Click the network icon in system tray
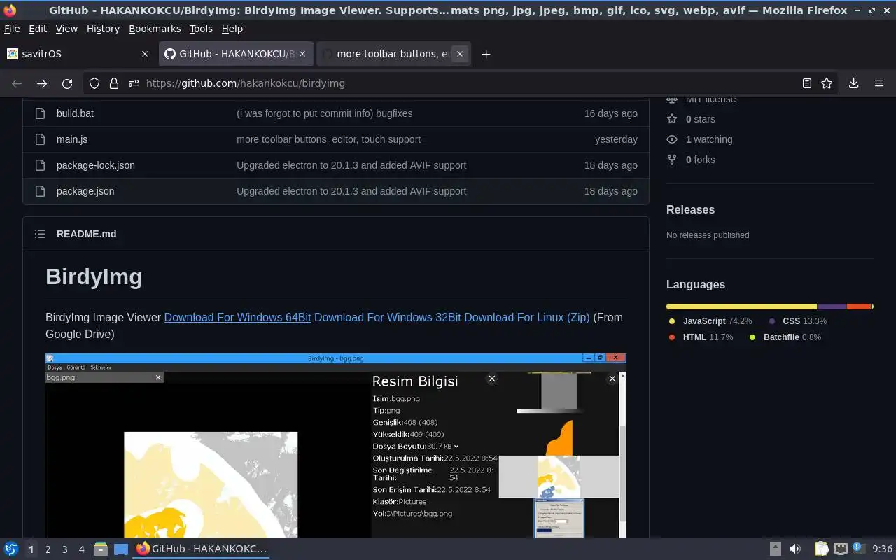The height and width of the screenshot is (560, 896). coord(841,549)
